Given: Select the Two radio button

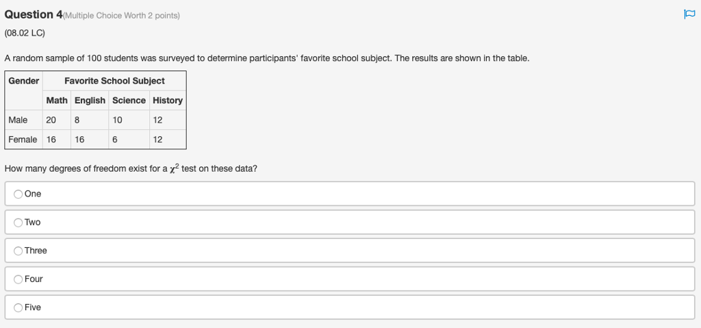Looking at the screenshot, I should [x=18, y=223].
